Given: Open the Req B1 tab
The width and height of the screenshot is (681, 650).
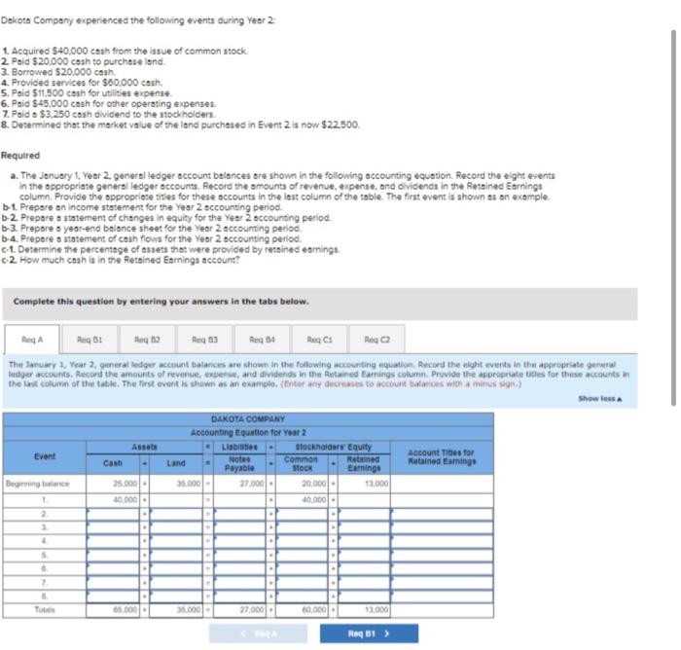Looking at the screenshot, I should (90, 340).
